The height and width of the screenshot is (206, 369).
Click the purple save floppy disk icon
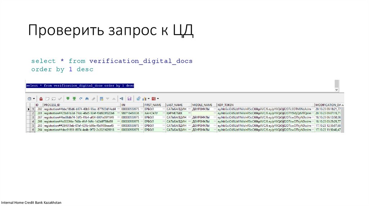129,98
